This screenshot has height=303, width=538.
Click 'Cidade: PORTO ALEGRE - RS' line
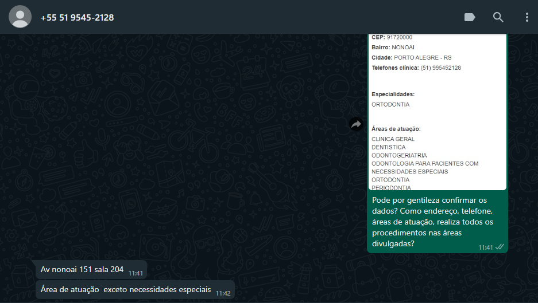tap(411, 57)
